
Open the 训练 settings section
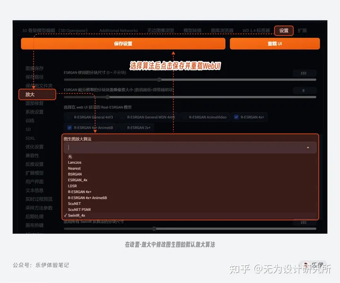(x=30, y=120)
